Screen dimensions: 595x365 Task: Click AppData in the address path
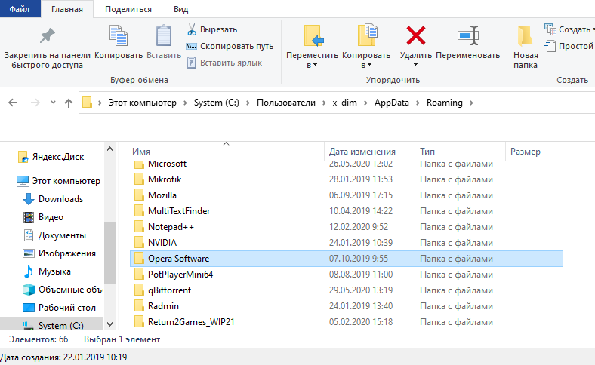(x=392, y=103)
